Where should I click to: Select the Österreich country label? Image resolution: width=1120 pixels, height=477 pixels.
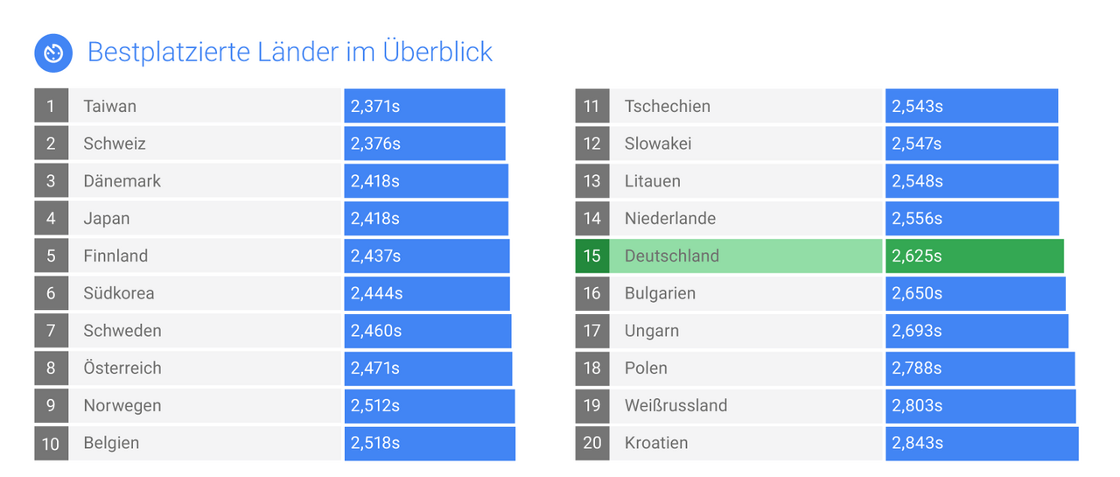pyautogui.click(x=122, y=368)
